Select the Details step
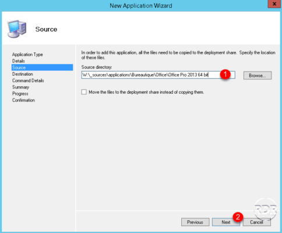 [x=19, y=61]
